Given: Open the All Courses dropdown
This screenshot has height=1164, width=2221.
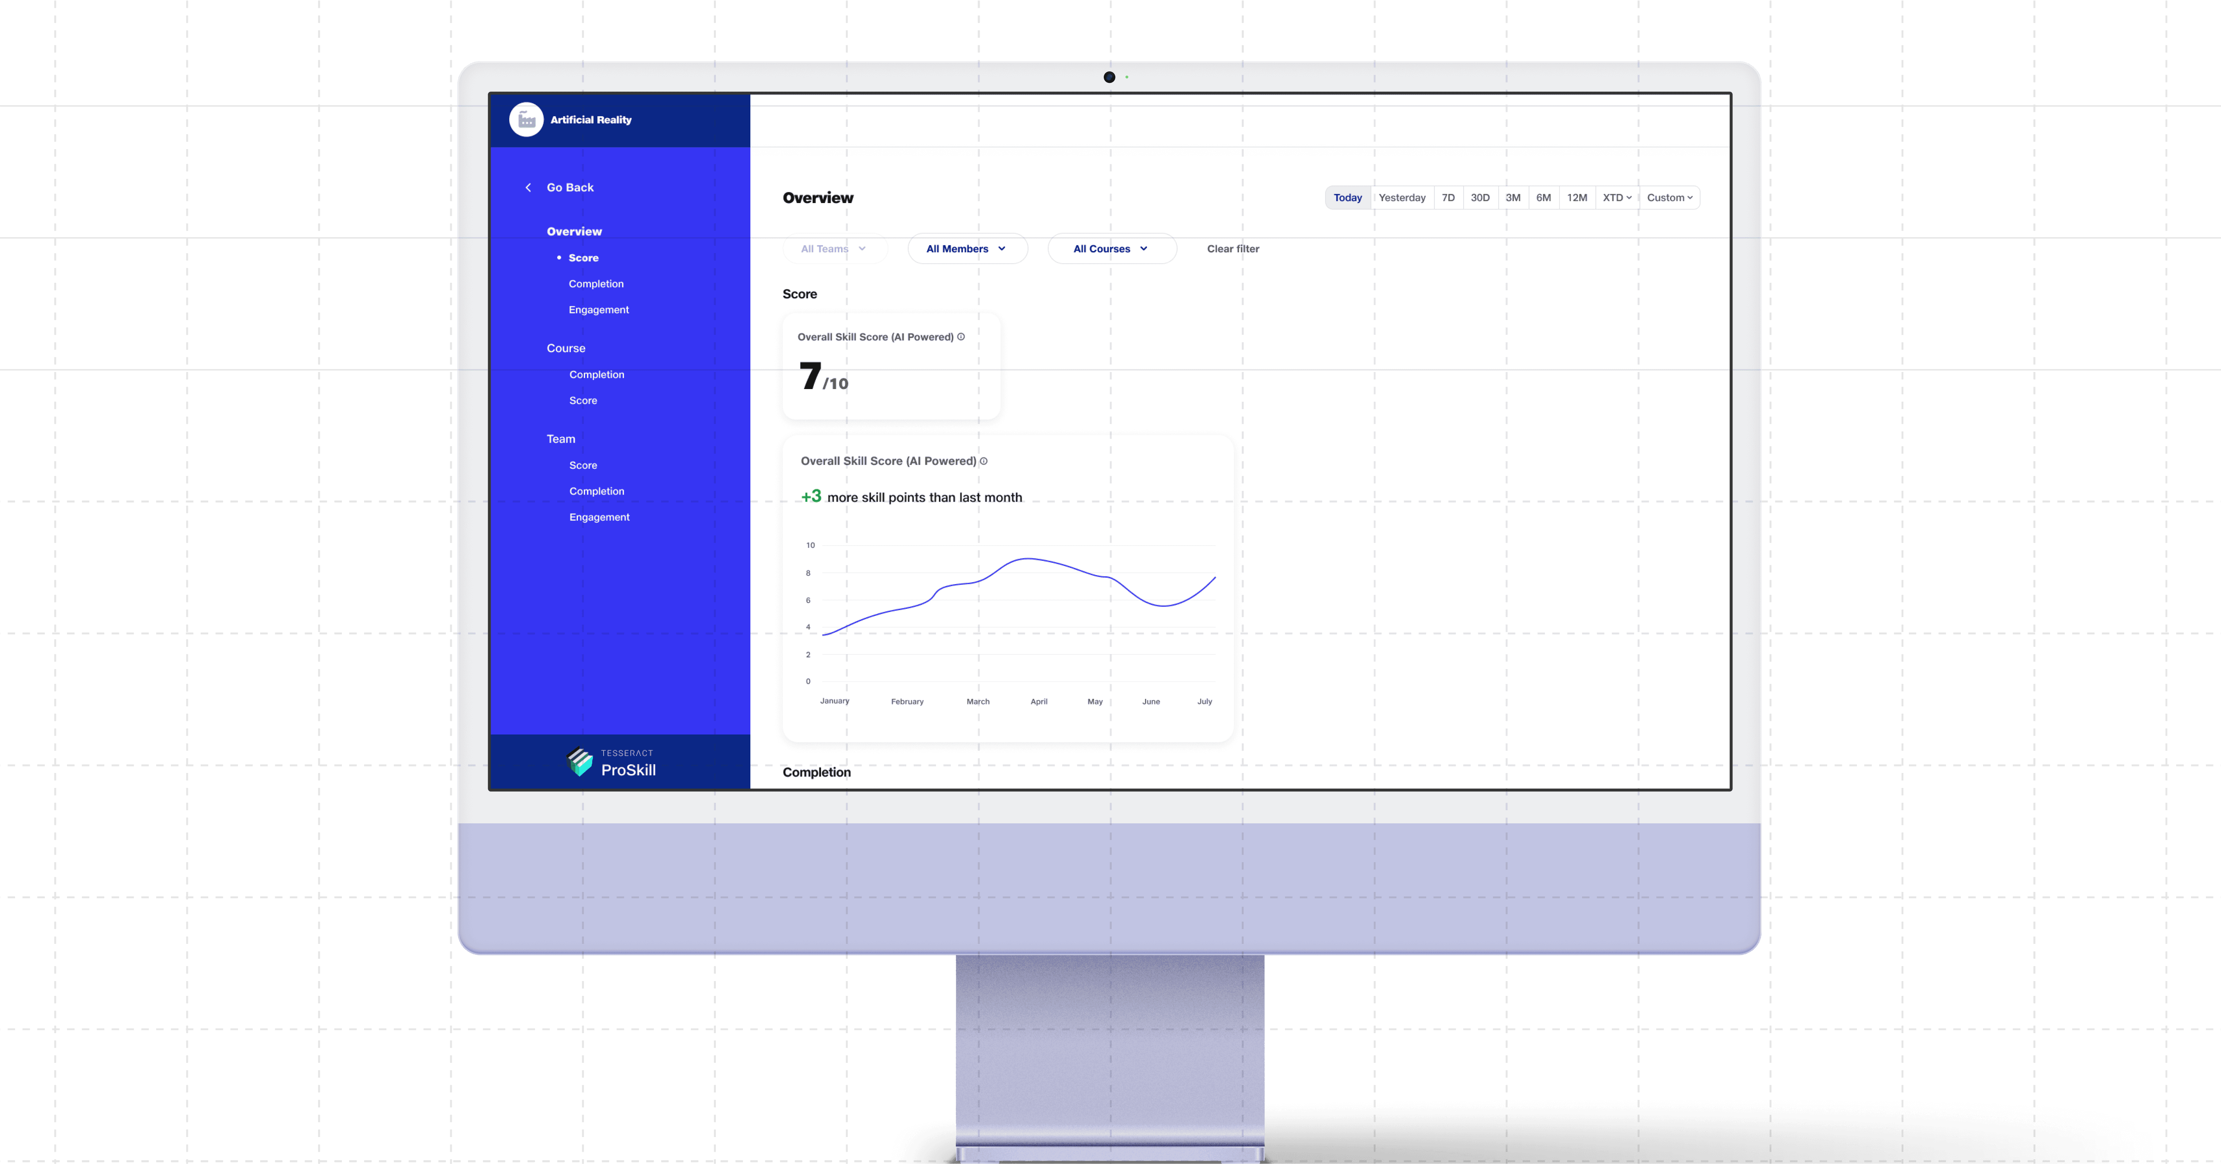Looking at the screenshot, I should [x=1110, y=249].
